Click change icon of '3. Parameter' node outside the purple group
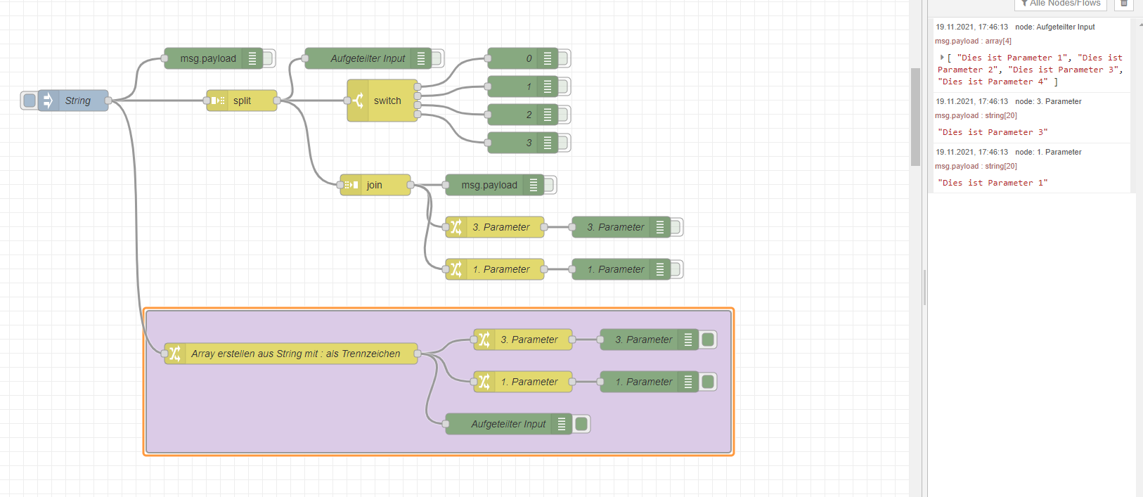Screen dimensions: 1143x497 [456, 227]
